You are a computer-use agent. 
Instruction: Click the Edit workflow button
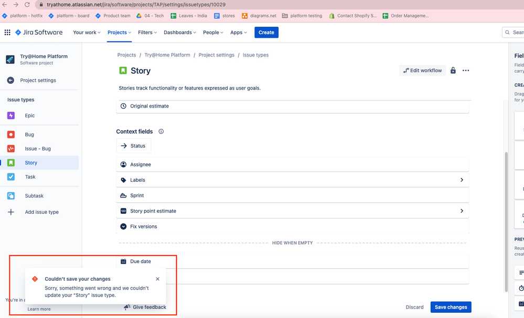[422, 70]
